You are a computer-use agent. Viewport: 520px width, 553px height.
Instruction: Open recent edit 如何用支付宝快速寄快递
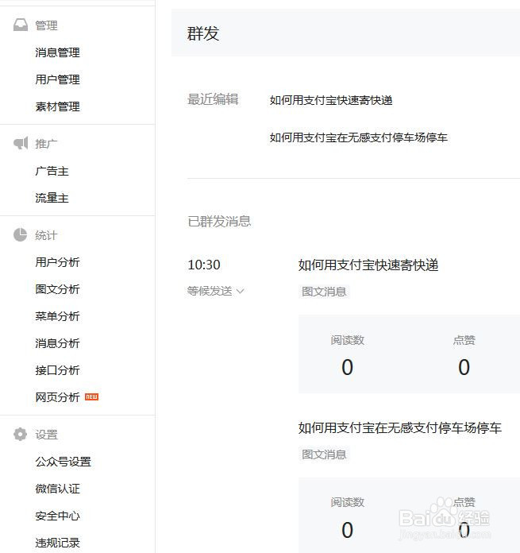[331, 101]
